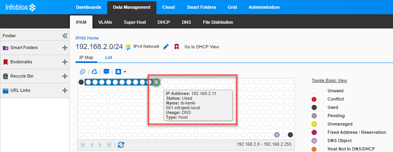Switch to VLANs sub-tab

click(105, 22)
